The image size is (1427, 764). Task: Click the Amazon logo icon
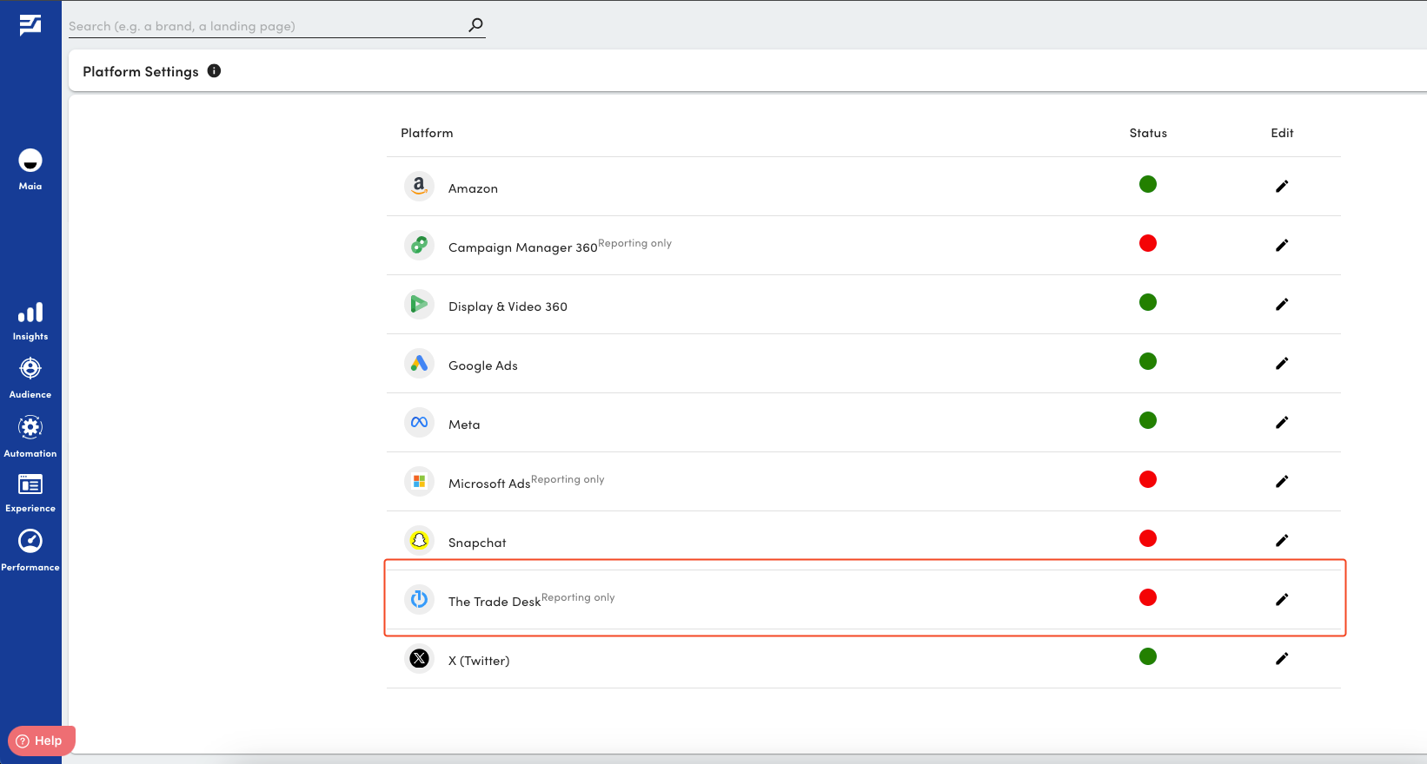pos(419,186)
